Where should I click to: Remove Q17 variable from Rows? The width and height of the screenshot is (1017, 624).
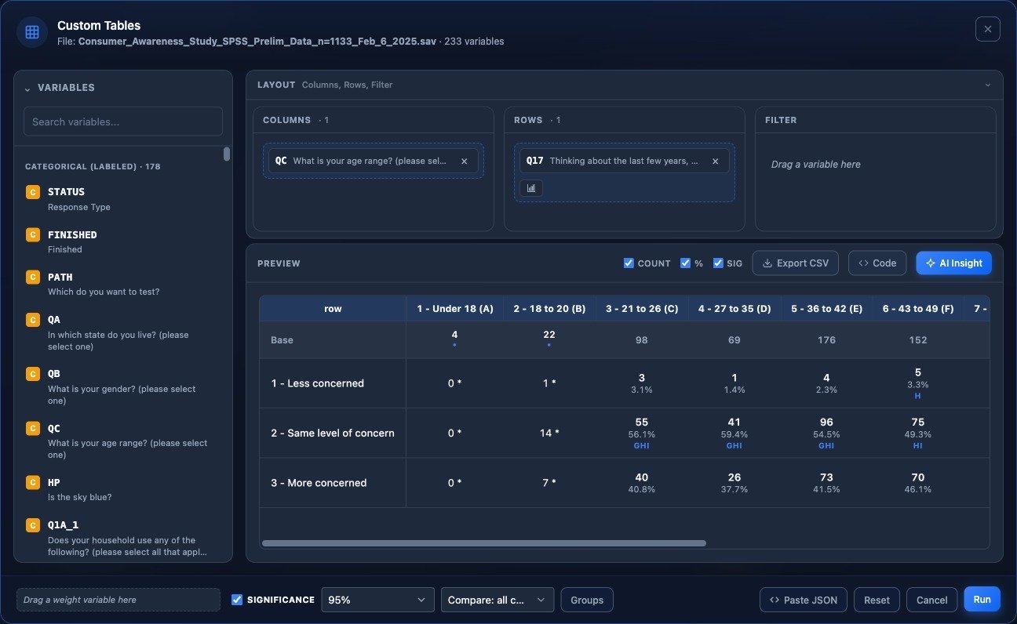click(x=715, y=161)
